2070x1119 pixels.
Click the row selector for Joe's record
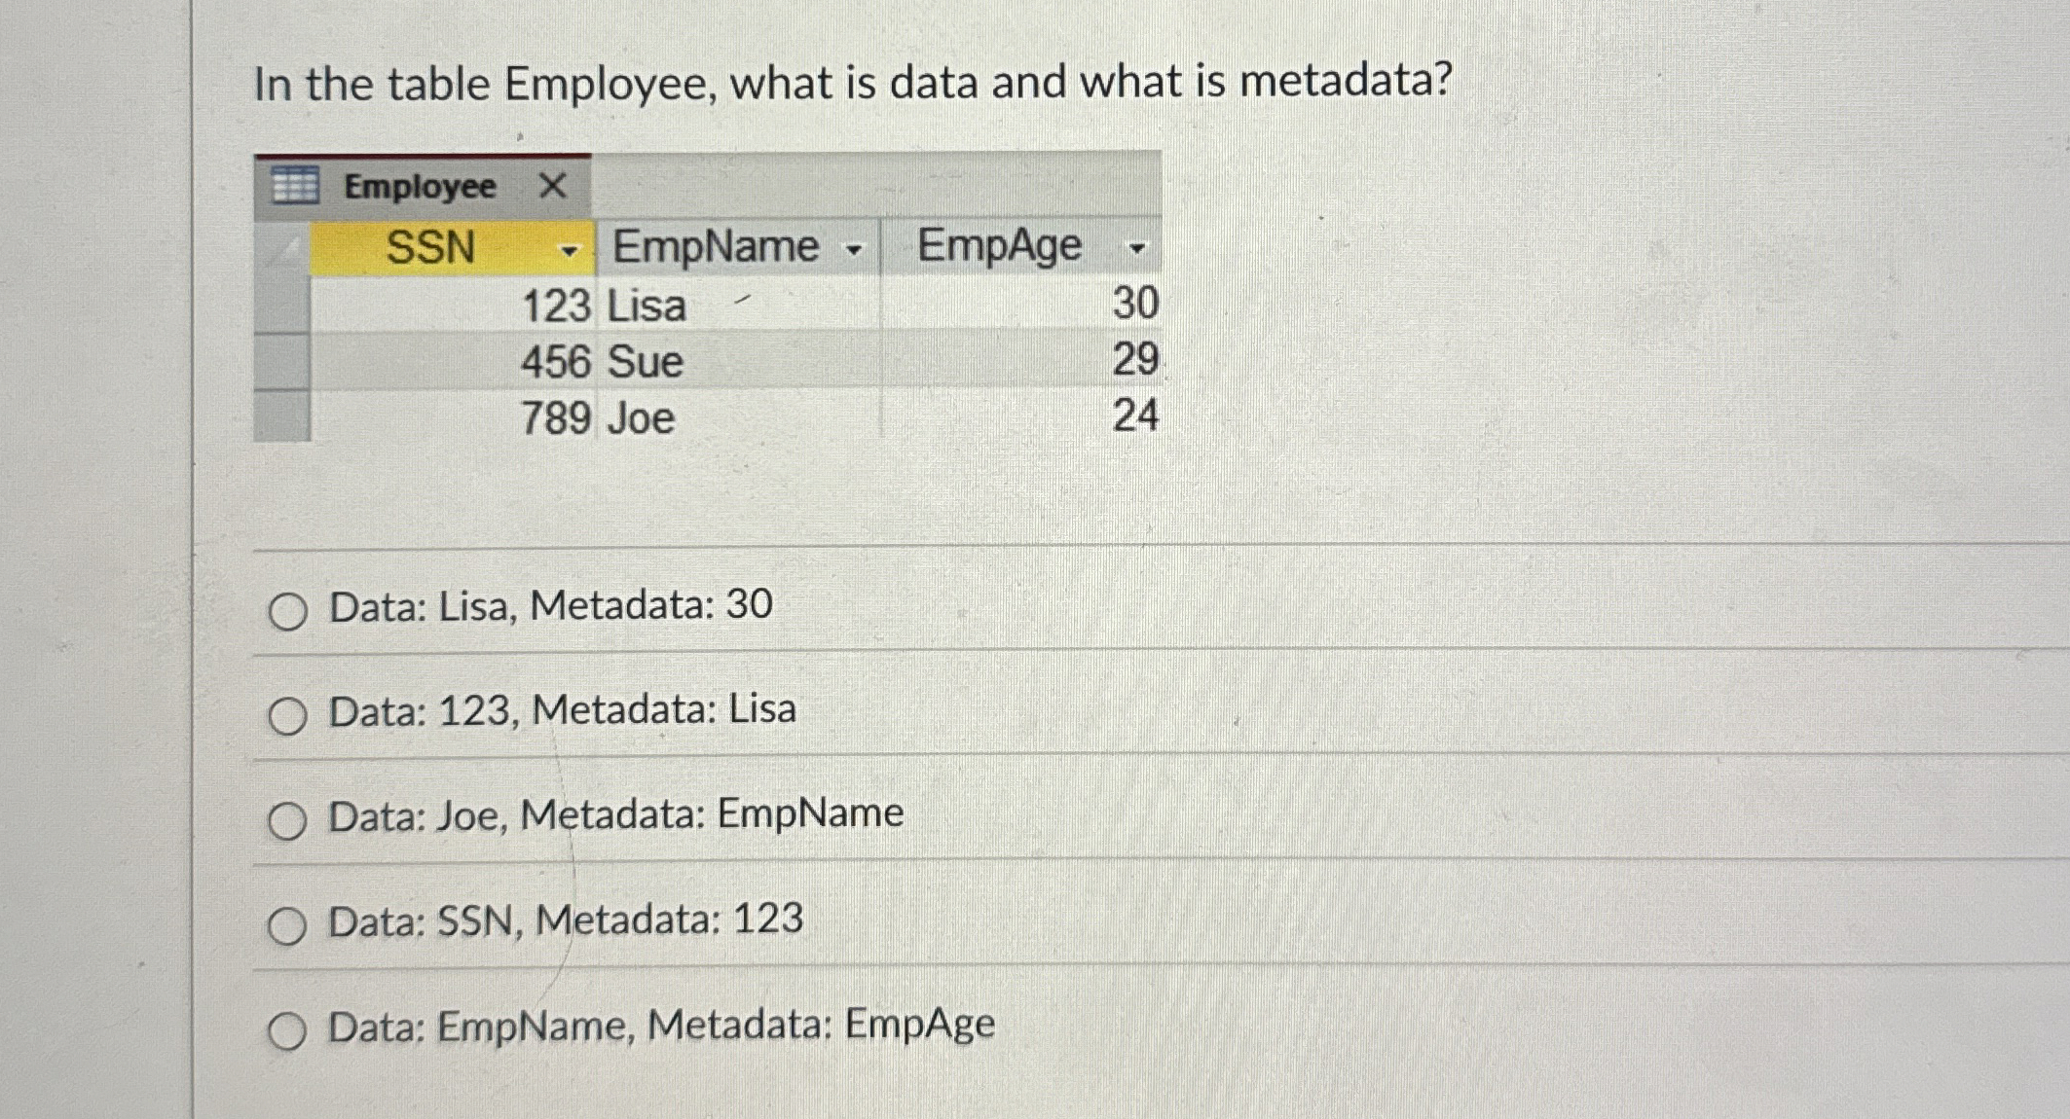pyautogui.click(x=280, y=417)
